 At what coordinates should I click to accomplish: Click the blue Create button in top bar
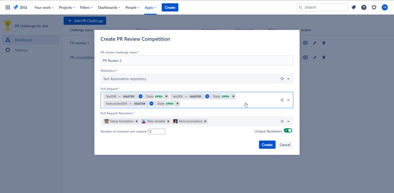tap(170, 7)
